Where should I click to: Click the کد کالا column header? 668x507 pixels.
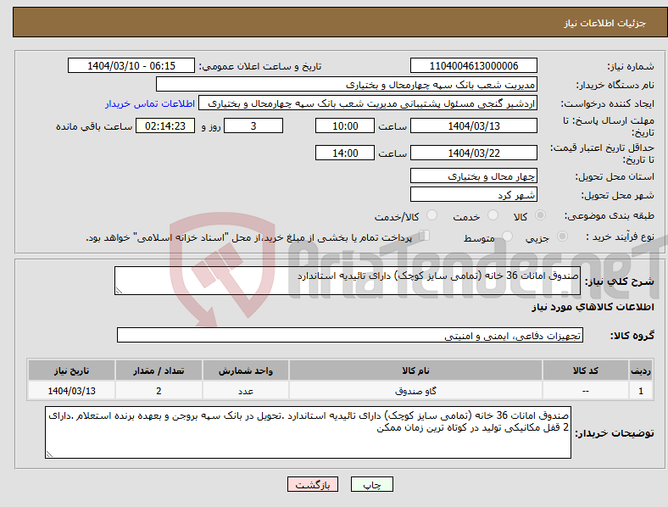(x=586, y=370)
